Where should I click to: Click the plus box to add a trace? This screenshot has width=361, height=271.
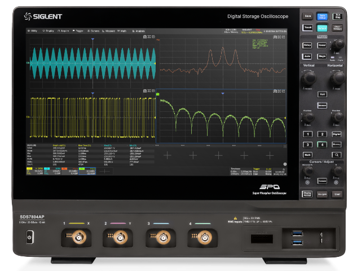coord(105,171)
